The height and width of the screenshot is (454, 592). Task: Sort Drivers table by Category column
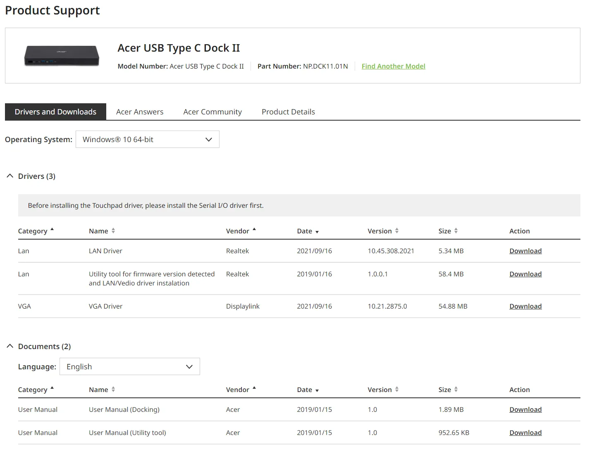tap(36, 231)
